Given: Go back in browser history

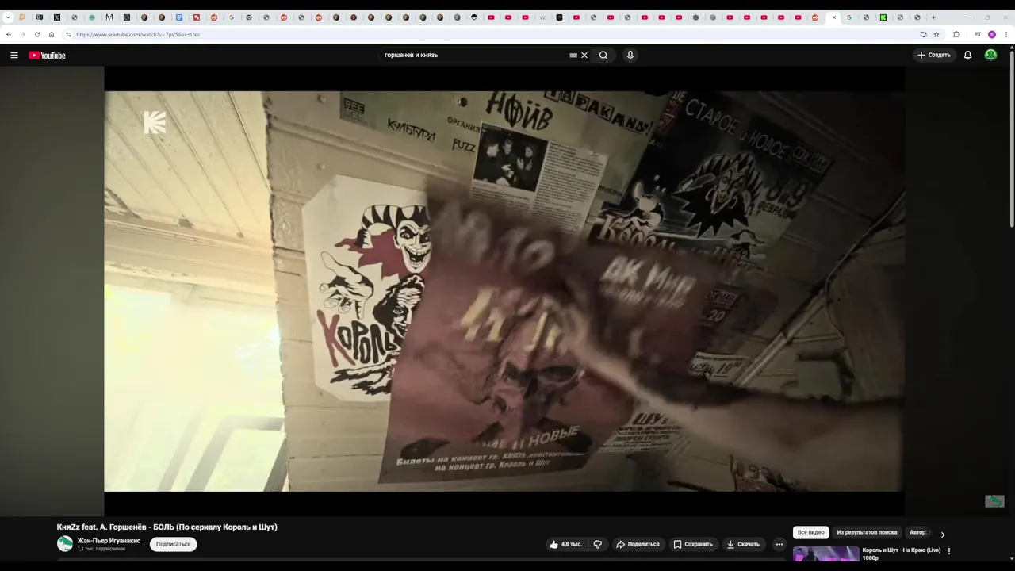Looking at the screenshot, I should (9, 34).
